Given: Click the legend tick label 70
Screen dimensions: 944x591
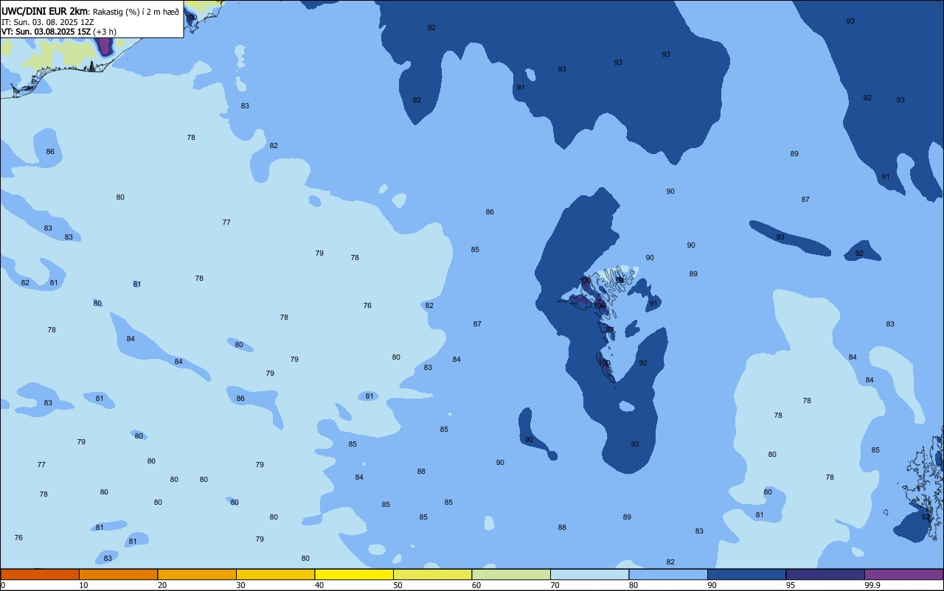Looking at the screenshot, I should pyautogui.click(x=555, y=585).
